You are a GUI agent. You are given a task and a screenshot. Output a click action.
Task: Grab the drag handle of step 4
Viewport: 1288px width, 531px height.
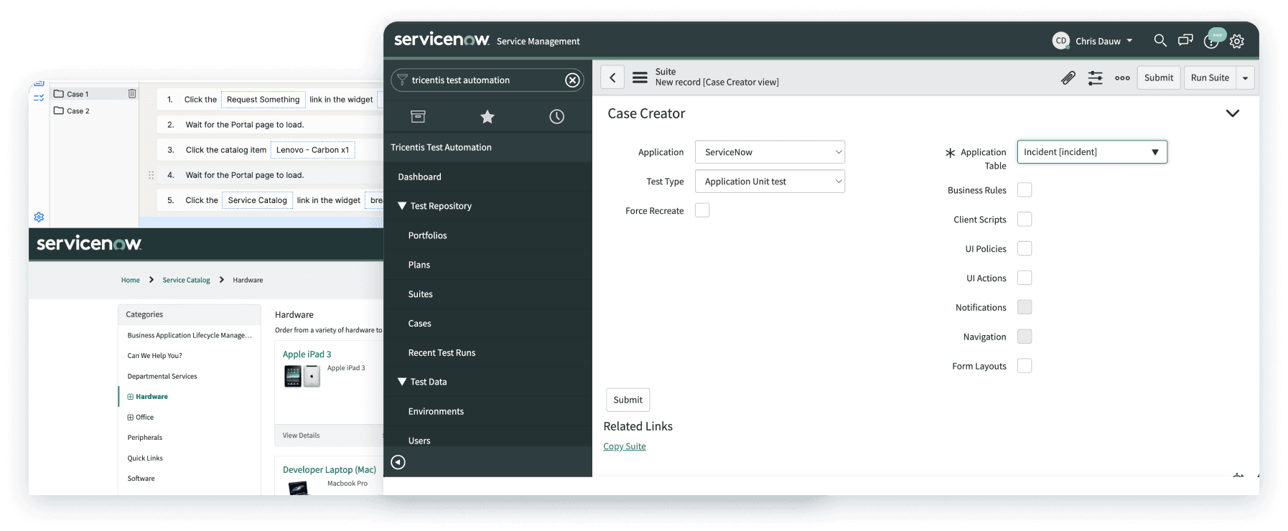click(x=151, y=175)
